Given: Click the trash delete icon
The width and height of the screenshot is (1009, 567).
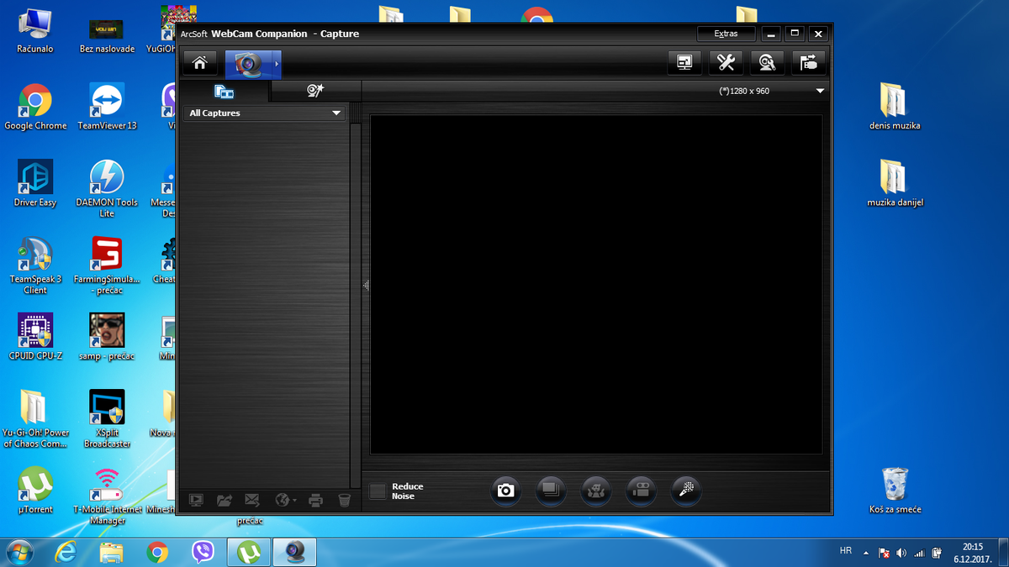Looking at the screenshot, I should click(344, 501).
